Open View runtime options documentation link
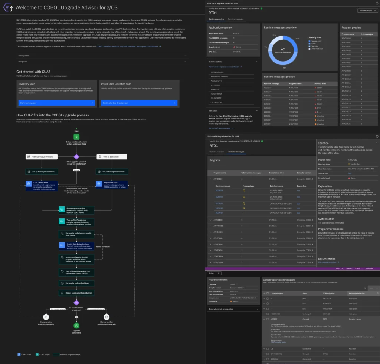 coord(225,67)
